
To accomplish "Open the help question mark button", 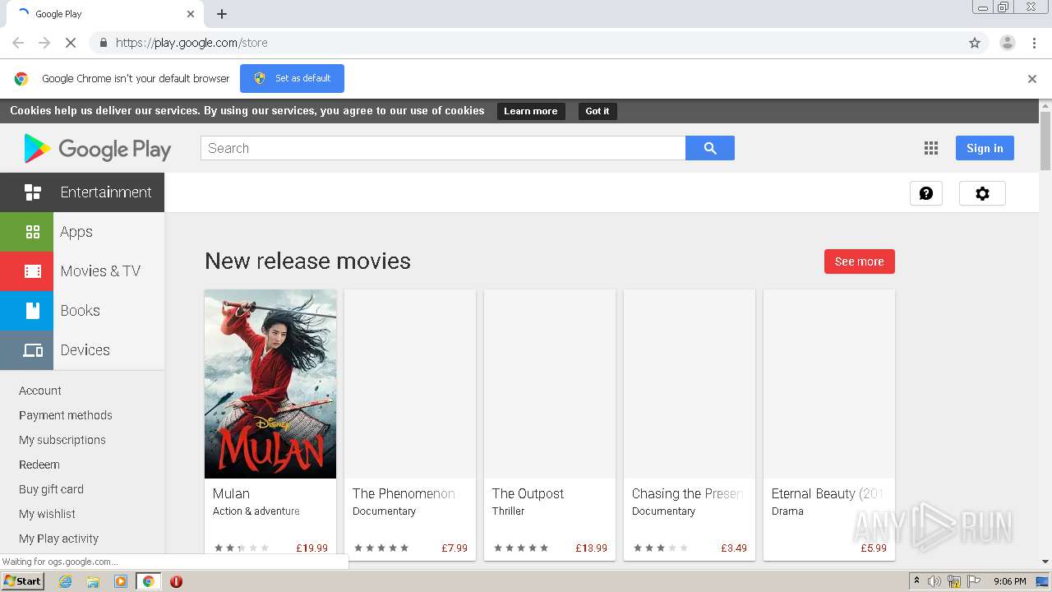I will click(925, 193).
